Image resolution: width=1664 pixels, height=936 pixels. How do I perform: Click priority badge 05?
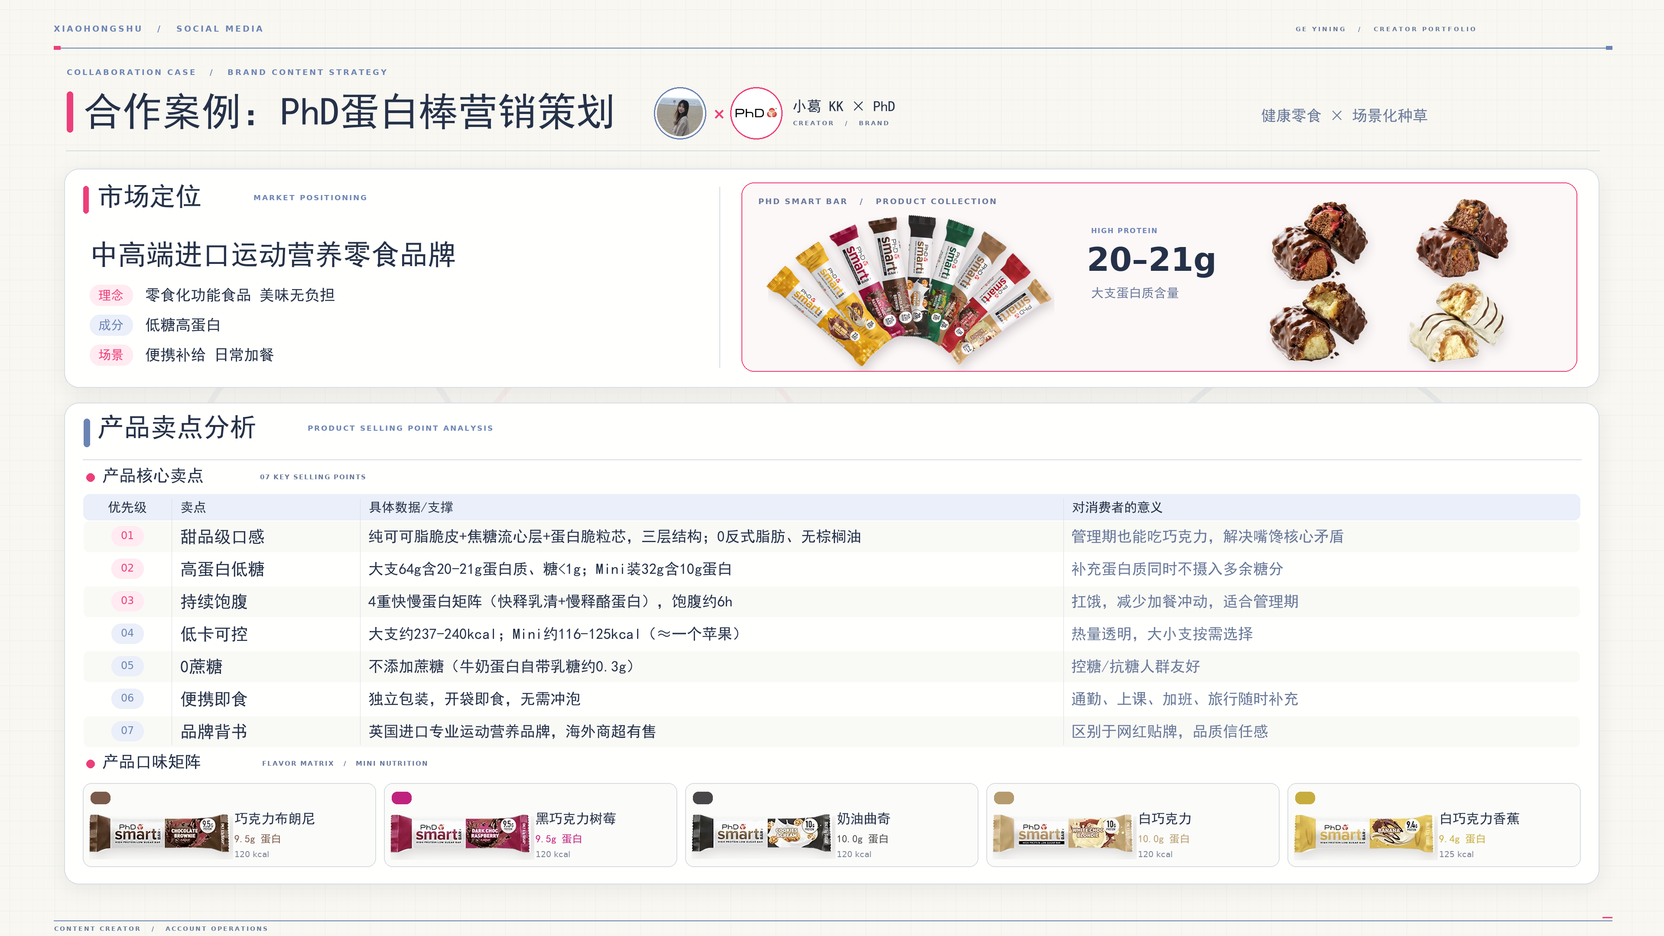tap(127, 665)
